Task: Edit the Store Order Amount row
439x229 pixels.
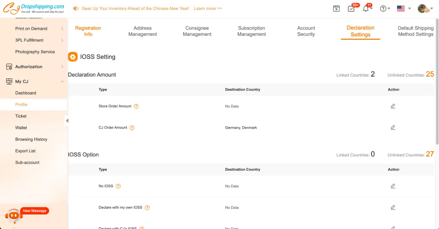Action: click(x=393, y=106)
